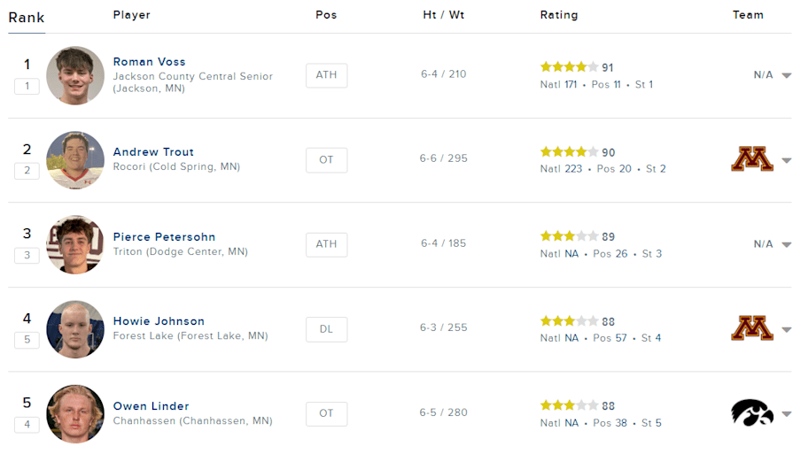This screenshot has width=808, height=454.
Task: Expand team details for Andrew Trout
Action: coord(787,160)
